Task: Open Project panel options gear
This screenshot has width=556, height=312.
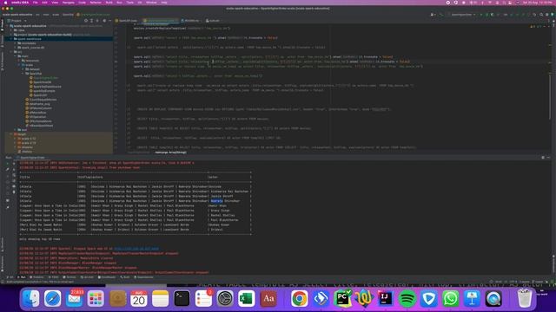Action: (104, 21)
